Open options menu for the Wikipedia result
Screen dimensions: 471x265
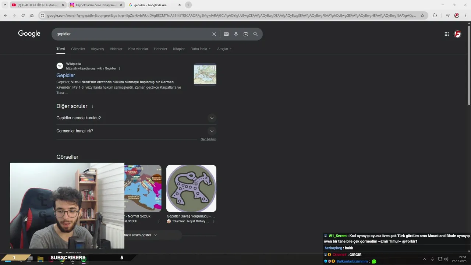coord(120,68)
